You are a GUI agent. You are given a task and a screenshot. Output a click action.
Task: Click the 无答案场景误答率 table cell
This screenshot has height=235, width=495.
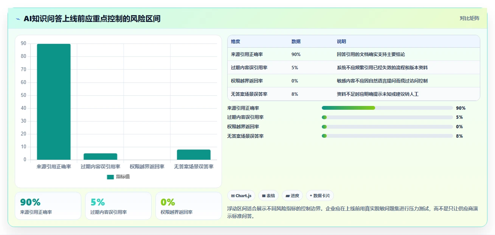[249, 94]
